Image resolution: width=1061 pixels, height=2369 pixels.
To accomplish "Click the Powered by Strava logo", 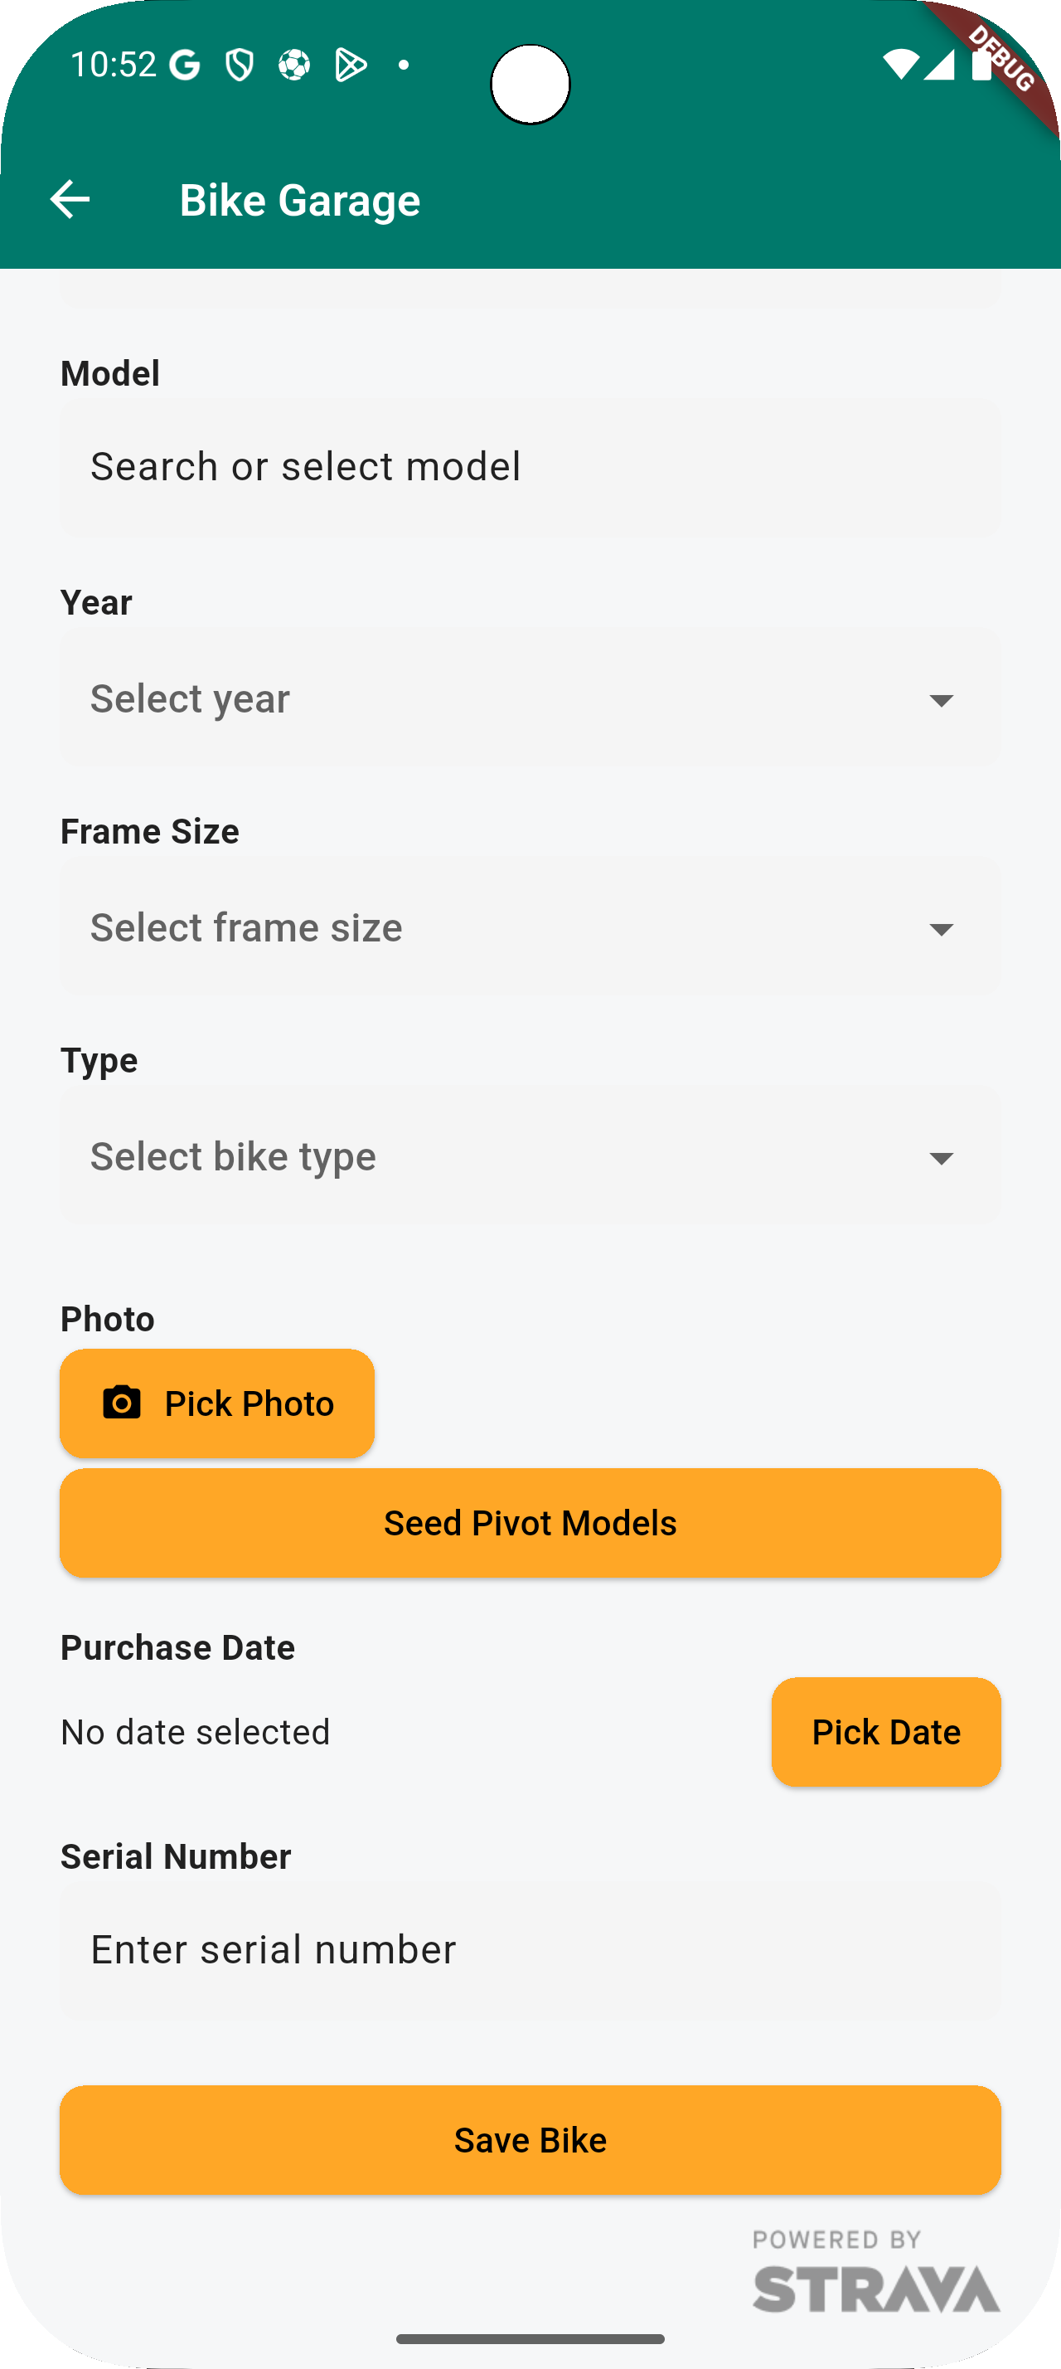I will click(x=875, y=2271).
